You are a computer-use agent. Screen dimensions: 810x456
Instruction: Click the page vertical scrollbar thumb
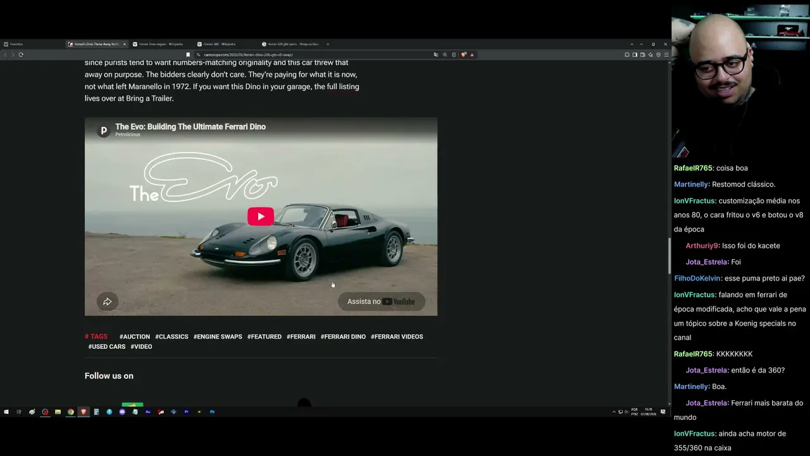tap(669, 255)
